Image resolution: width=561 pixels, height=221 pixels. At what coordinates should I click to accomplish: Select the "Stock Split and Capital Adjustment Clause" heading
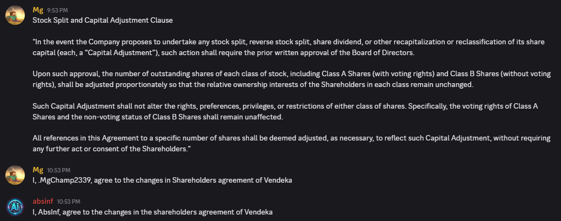pos(103,21)
